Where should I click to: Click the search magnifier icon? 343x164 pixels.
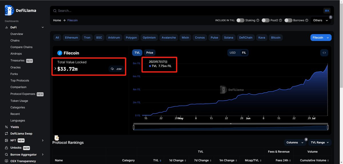[x=55, y=11]
